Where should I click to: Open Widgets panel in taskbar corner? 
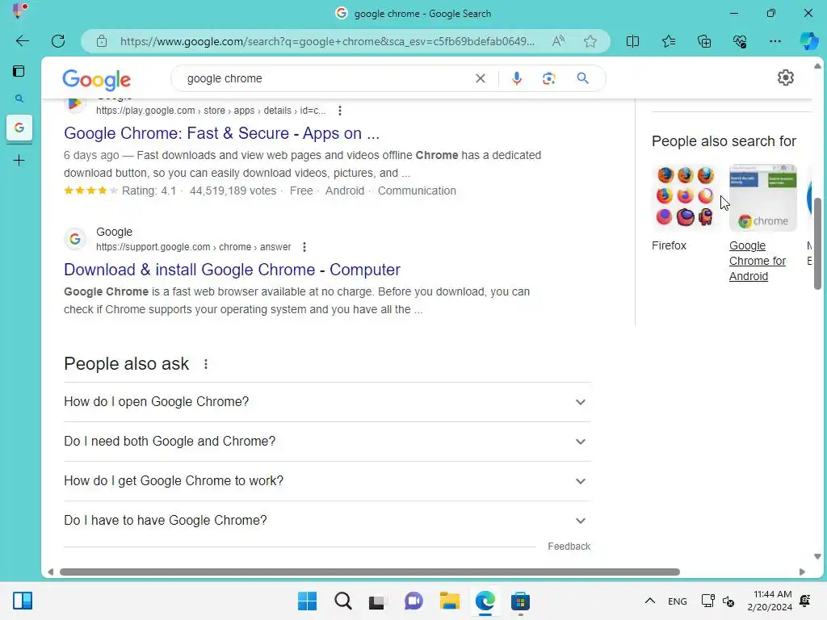click(23, 601)
